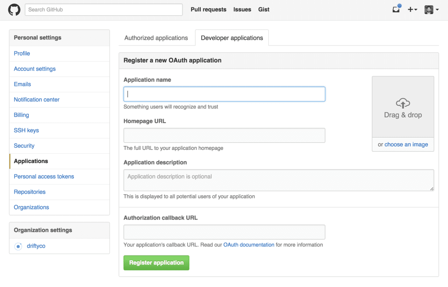Click the Search GitHub bar
The image size is (448, 287).
coord(103,9)
